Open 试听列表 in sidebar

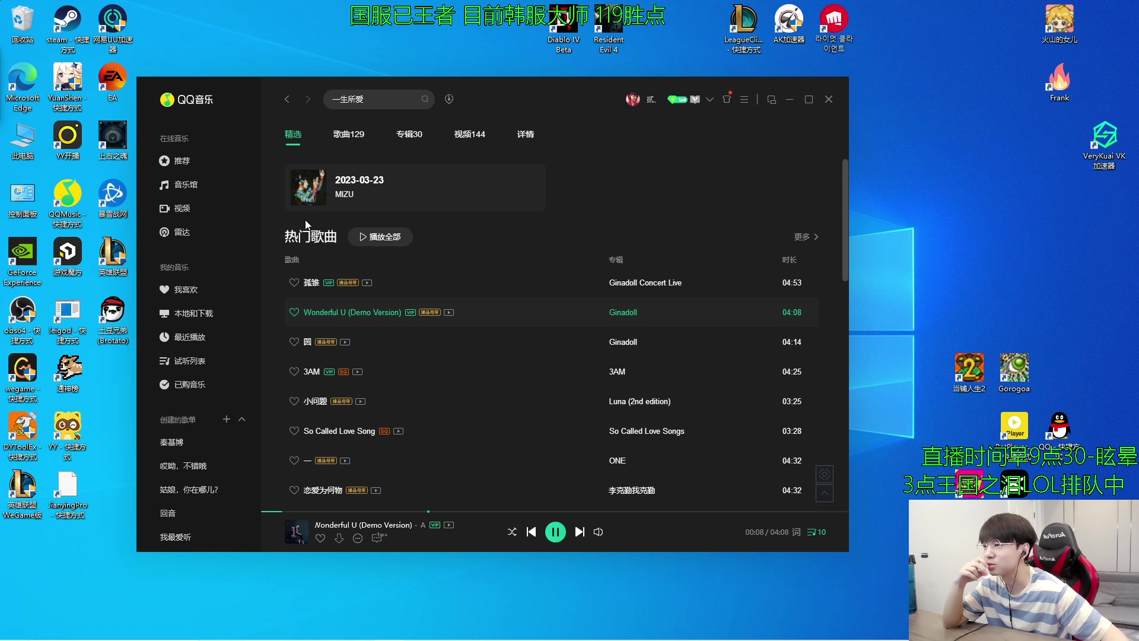coord(182,361)
